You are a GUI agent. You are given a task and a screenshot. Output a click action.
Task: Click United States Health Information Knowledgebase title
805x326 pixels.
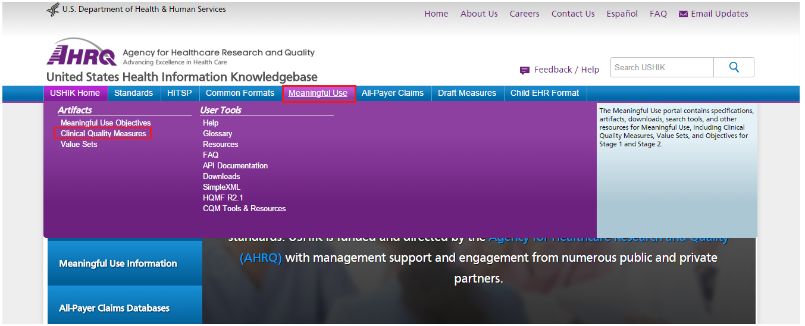coord(182,77)
